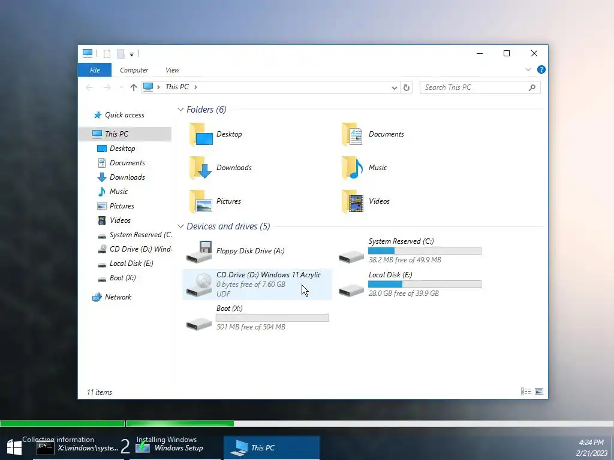Viewport: 614px width, 460px height.
Task: Click the Local Disk (E:) capacity bar
Action: pyautogui.click(x=425, y=285)
